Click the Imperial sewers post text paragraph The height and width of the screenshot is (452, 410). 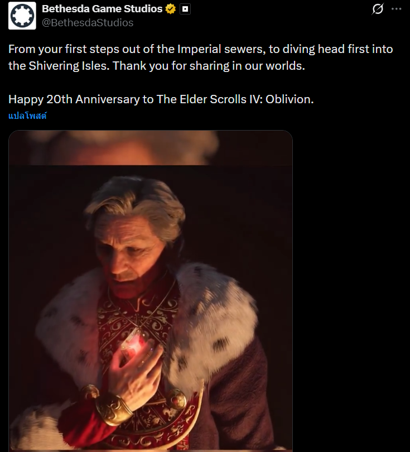[201, 57]
